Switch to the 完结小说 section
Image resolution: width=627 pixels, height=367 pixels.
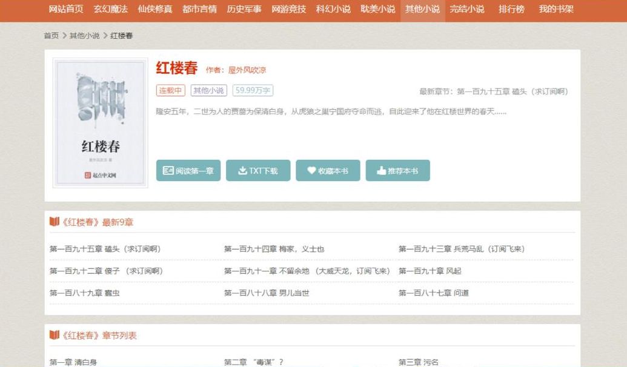pos(467,9)
